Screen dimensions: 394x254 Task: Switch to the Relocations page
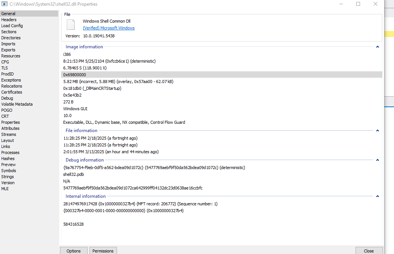point(29,86)
